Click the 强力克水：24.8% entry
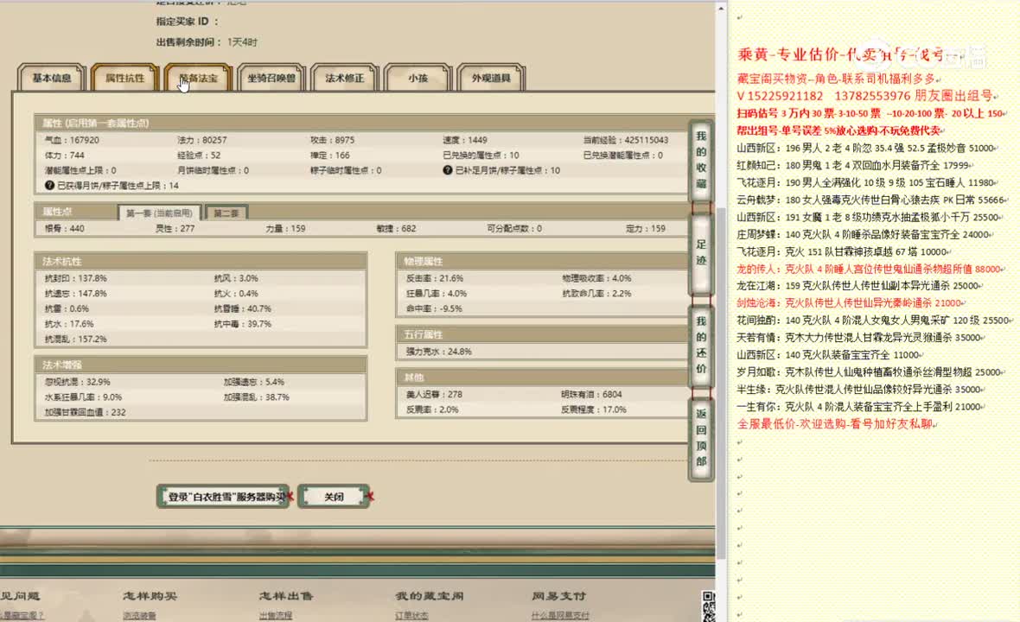Image resolution: width=1020 pixels, height=622 pixels. coord(439,352)
